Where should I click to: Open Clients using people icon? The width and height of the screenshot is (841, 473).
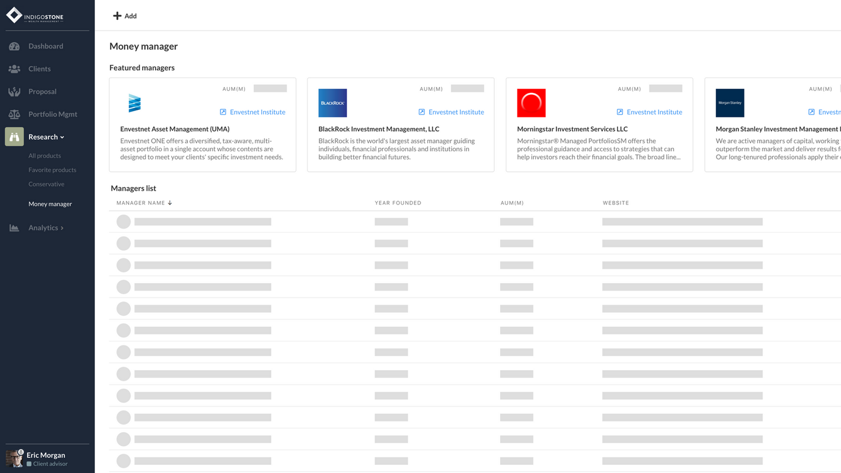(14, 69)
